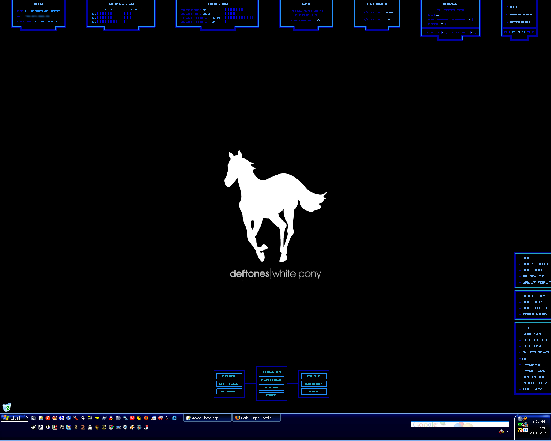
Task: Open OS (C:) drive shortcut
Action: tap(434, 15)
